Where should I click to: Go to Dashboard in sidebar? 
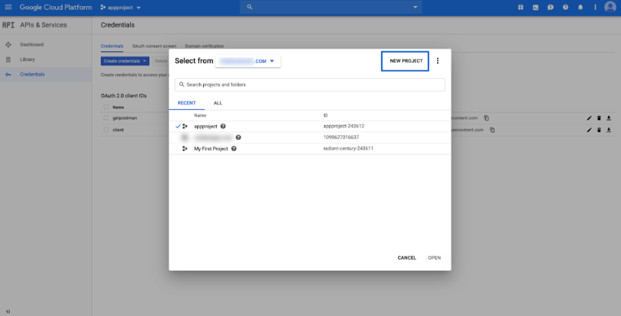point(32,45)
